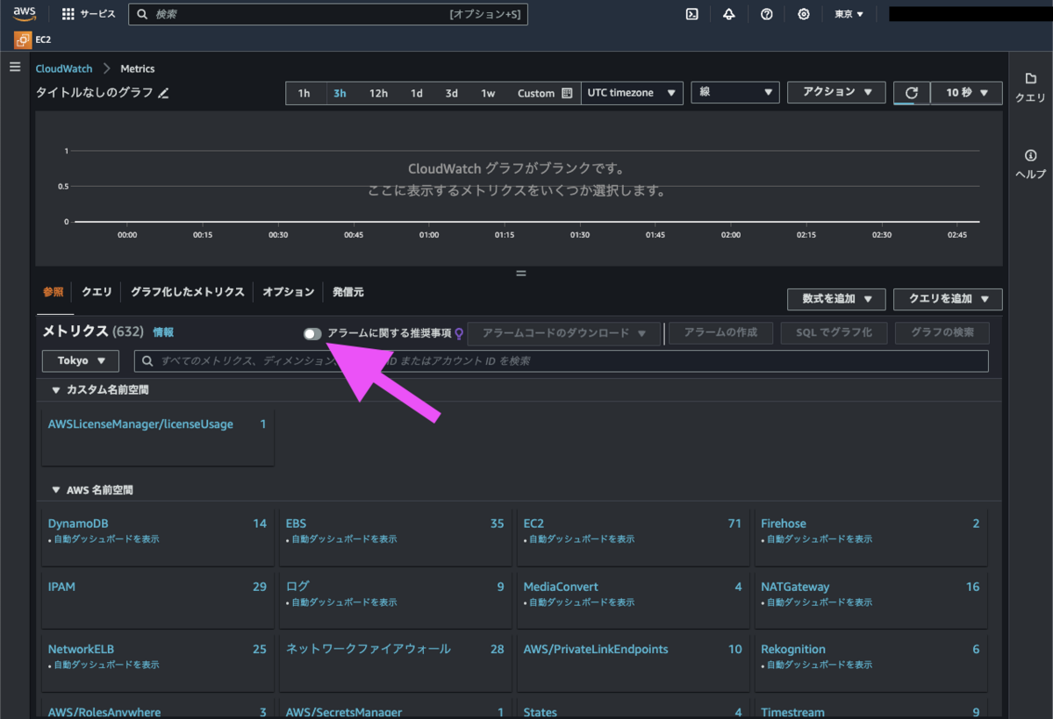Select the 3h time range
Viewport: 1053px width, 719px height.
pos(340,93)
